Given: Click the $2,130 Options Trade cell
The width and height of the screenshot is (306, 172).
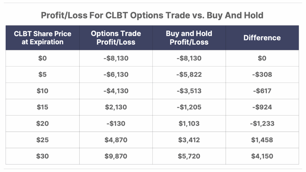Looking at the screenshot, I should pyautogui.click(x=116, y=107).
